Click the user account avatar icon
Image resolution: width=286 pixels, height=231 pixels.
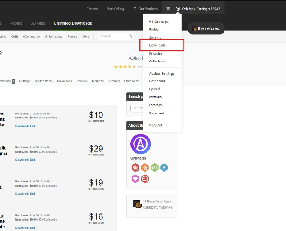[178, 9]
